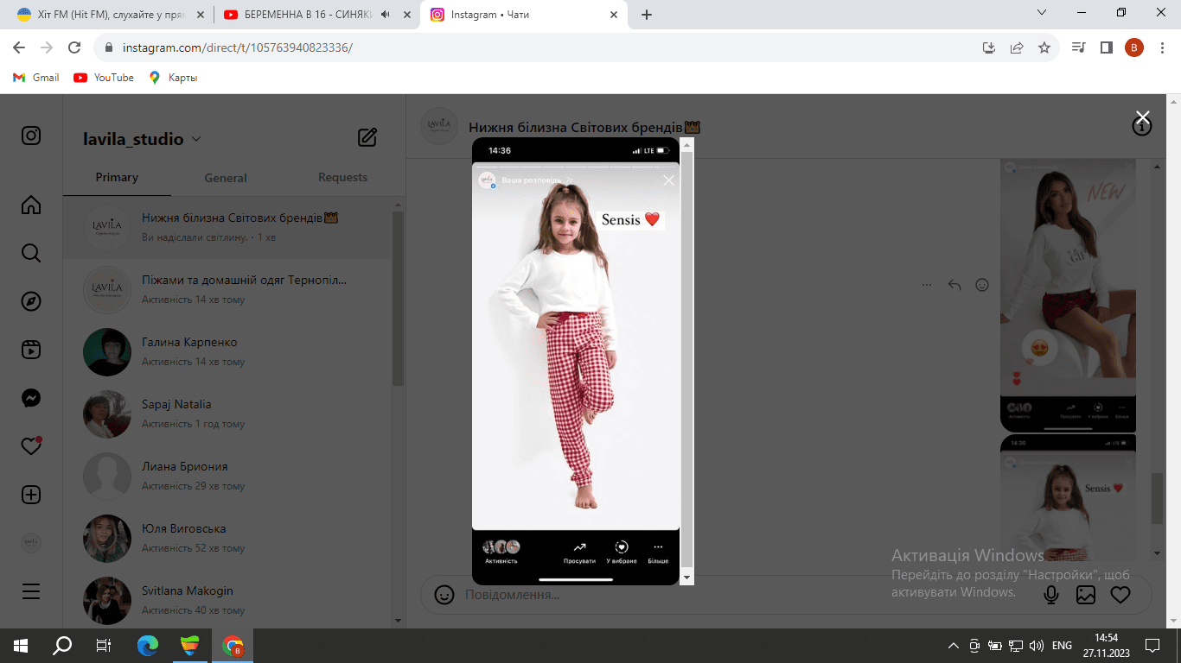
Task: Open Microsoft Edge from taskbar
Action: 148,645
